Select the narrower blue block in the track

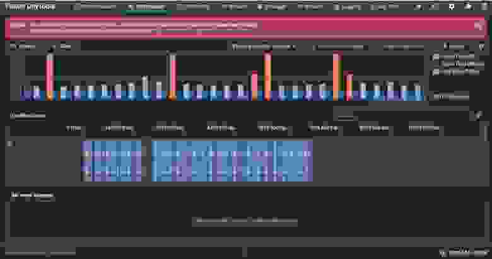click(x=112, y=161)
